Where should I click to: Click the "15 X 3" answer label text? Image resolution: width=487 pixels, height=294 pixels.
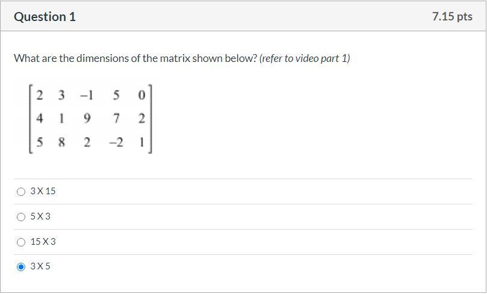(43, 242)
